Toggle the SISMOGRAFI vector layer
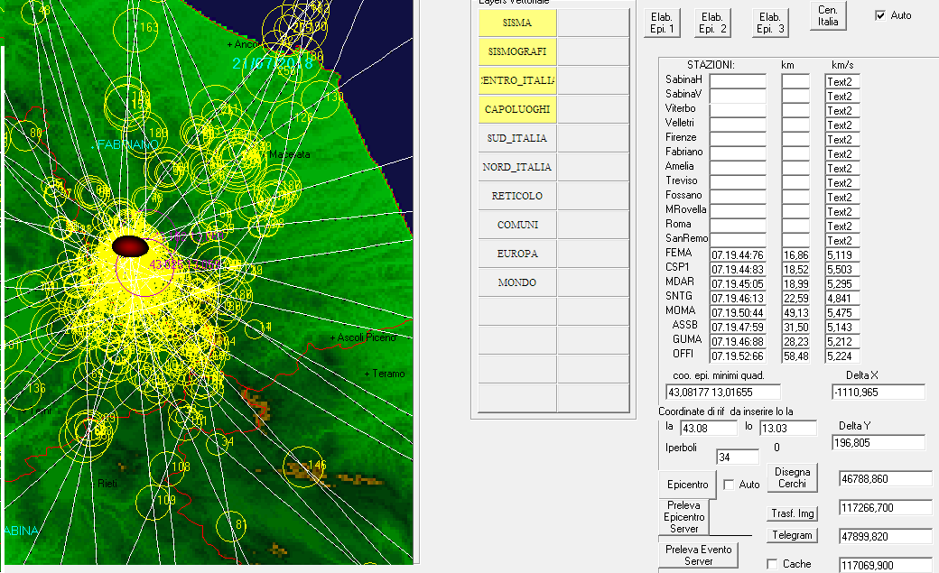939x573 pixels. [517, 51]
